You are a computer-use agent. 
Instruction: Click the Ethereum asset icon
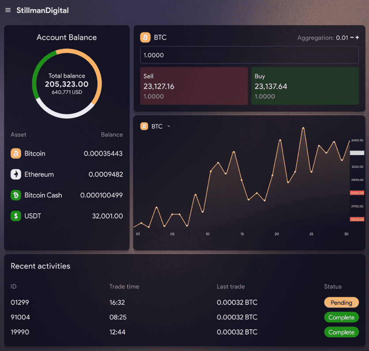[x=16, y=174]
